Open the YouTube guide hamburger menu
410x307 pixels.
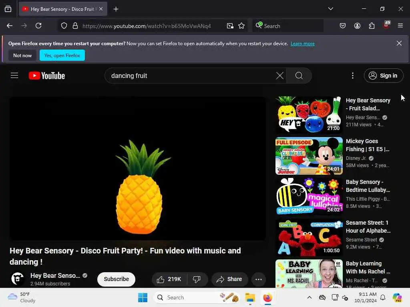tap(14, 76)
